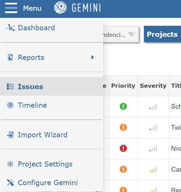Viewport: 181px width, 192px height.
Task: Click the Configure Gemini tools icon
Action: coord(10,183)
